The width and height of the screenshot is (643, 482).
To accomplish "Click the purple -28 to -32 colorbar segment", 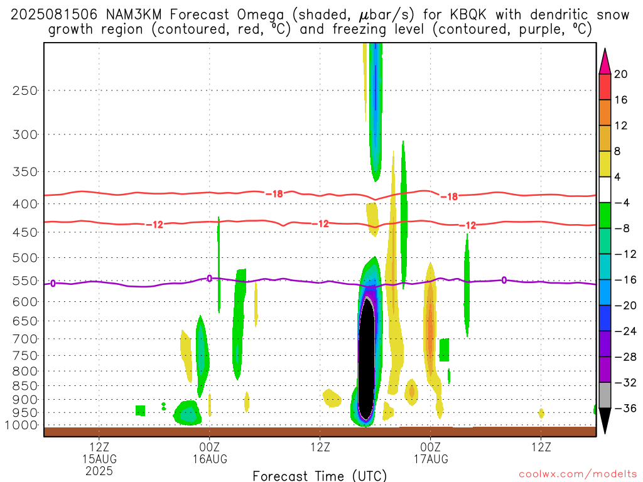I will point(605,370).
